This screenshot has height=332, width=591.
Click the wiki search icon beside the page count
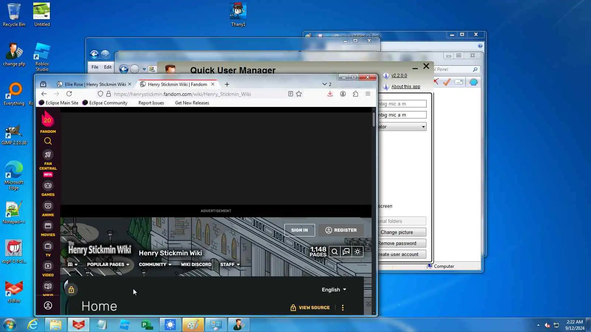[334, 252]
